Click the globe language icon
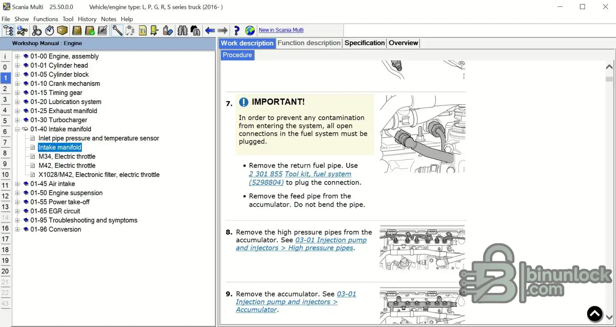Image resolution: width=616 pixels, height=327 pixels. 250,31
